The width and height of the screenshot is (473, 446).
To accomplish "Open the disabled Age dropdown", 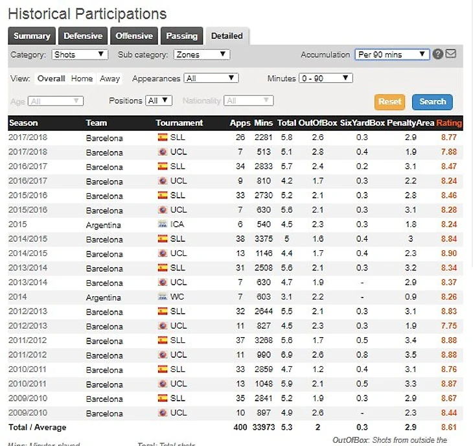I will [x=56, y=101].
